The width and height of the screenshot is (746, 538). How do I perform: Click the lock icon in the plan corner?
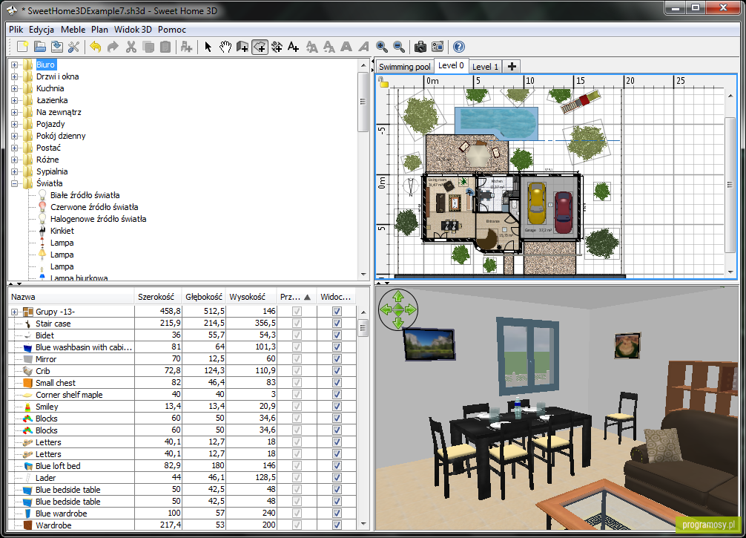383,84
